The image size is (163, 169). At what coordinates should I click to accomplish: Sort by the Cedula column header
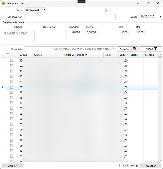[x=25, y=55]
